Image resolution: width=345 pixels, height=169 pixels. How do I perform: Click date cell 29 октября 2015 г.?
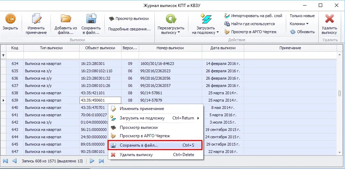coord(223,145)
